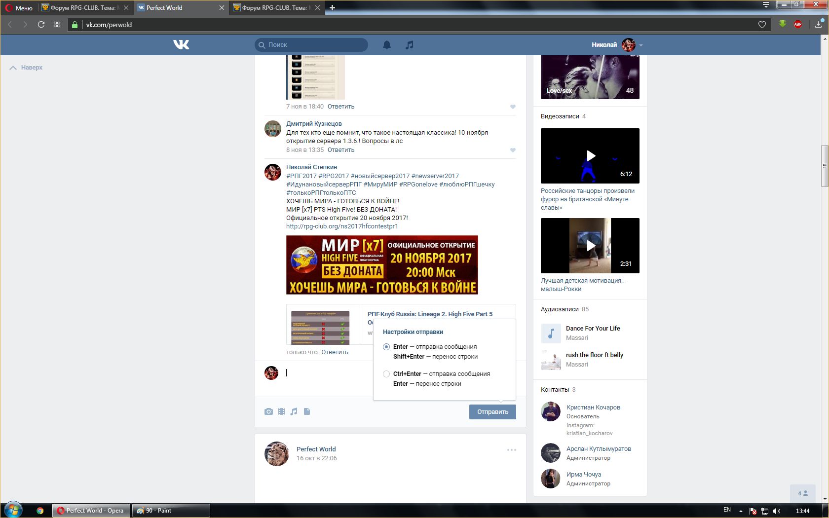Play the Российские танцоры video thumbnail
The height and width of the screenshot is (518, 829).
coord(590,156)
